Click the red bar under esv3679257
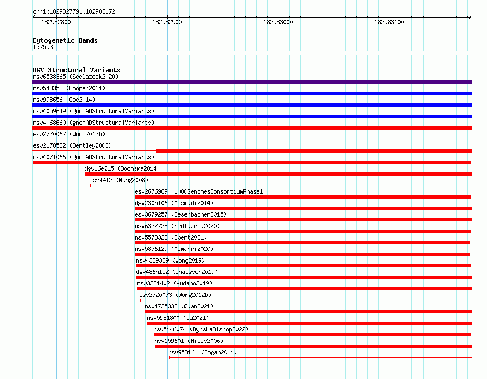The width and height of the screenshot is (487, 379). coord(304,220)
